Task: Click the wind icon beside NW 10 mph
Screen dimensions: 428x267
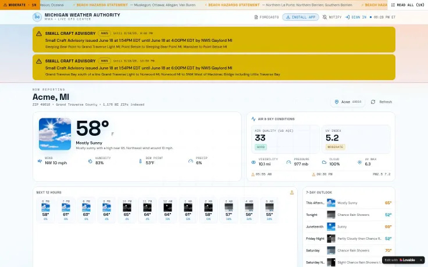Action: point(40,161)
